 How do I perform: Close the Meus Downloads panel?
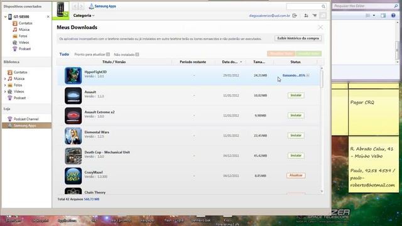pyautogui.click(x=320, y=27)
